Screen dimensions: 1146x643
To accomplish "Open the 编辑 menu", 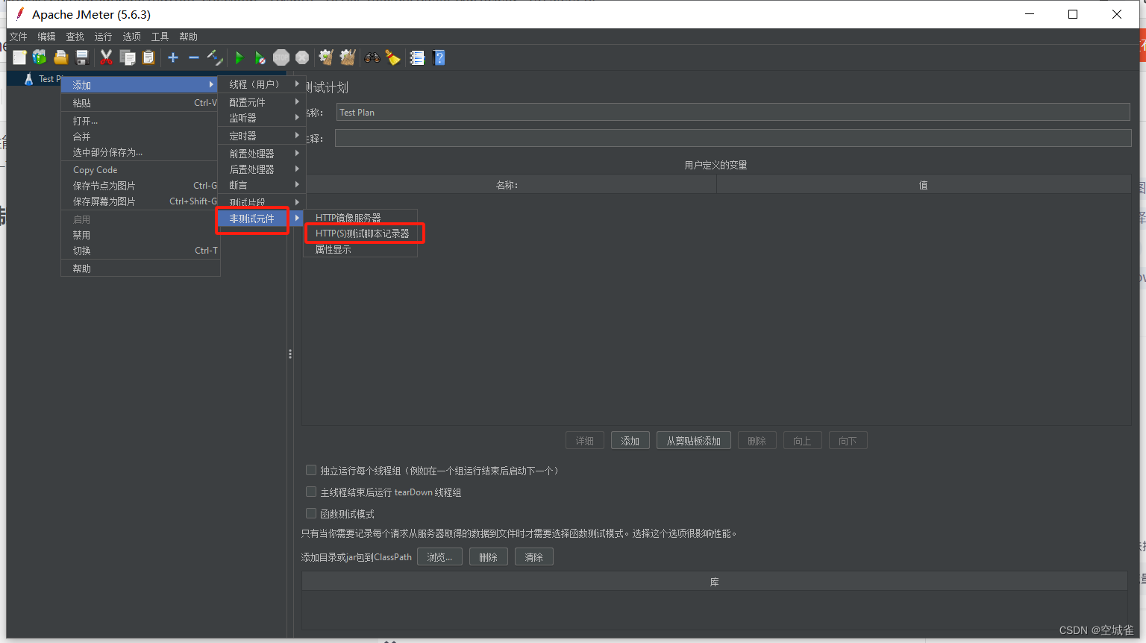I will tap(46, 37).
